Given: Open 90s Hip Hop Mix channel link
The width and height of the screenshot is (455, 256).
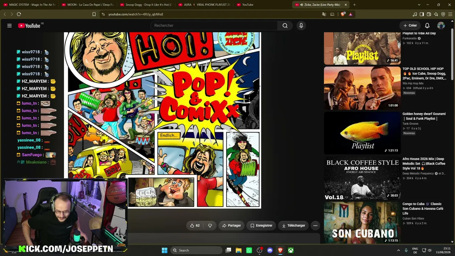Looking at the screenshot, I should click(413, 83).
